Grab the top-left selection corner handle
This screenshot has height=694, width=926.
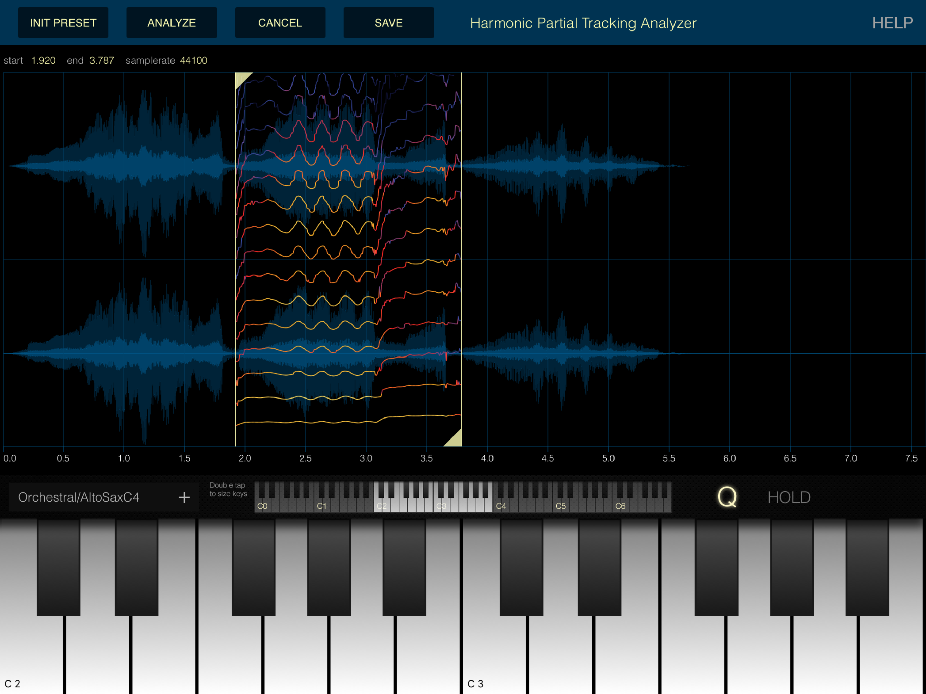(x=241, y=78)
